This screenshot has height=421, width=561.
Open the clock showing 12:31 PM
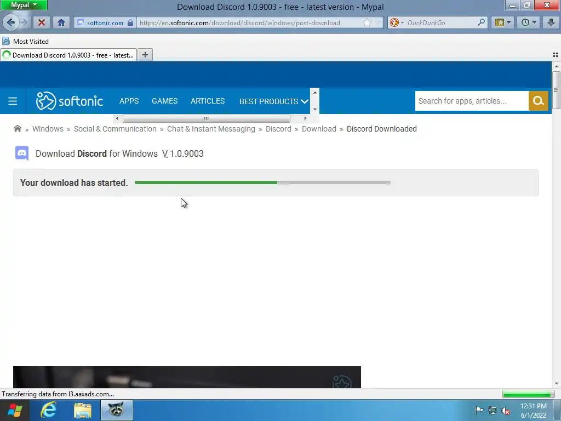click(534, 411)
